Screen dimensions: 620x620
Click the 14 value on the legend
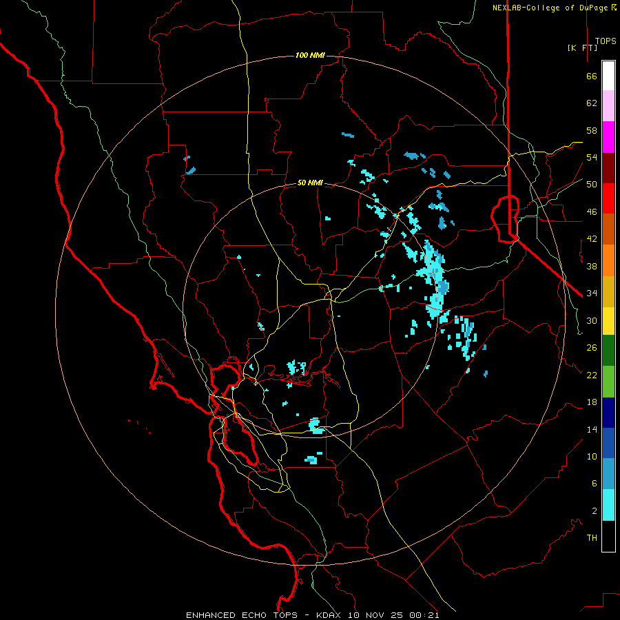[592, 429]
